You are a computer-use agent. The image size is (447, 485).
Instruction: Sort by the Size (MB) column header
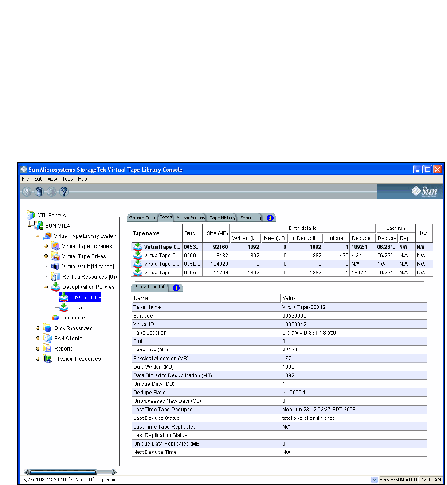pyautogui.click(x=217, y=233)
